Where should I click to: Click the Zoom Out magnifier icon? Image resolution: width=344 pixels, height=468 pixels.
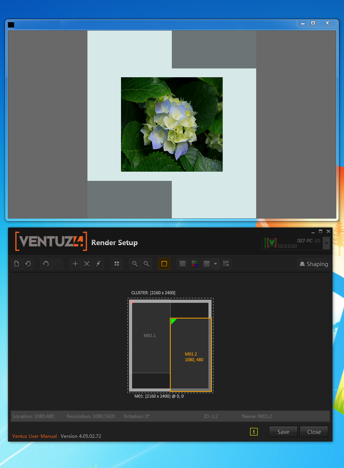(146, 264)
